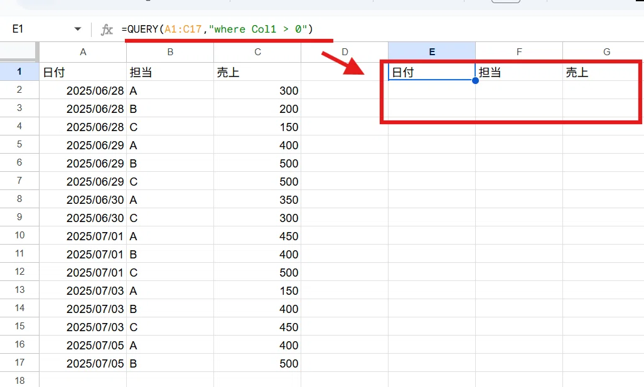Select column B header
The image size is (644, 387).
170,52
